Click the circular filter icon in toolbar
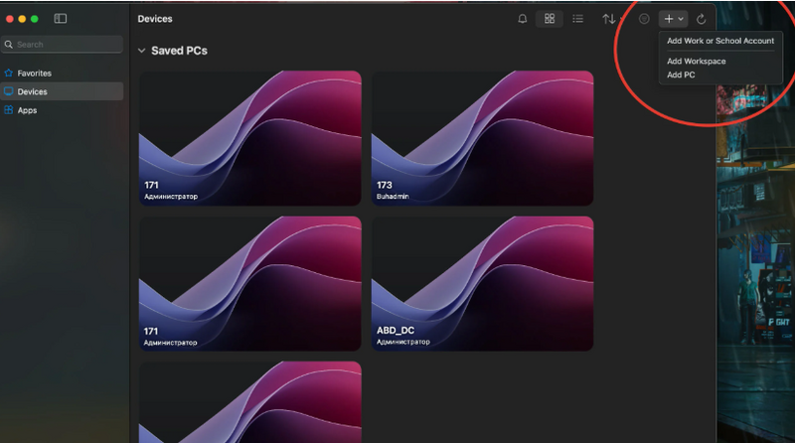Viewport: 795px width, 443px height. 644,19
